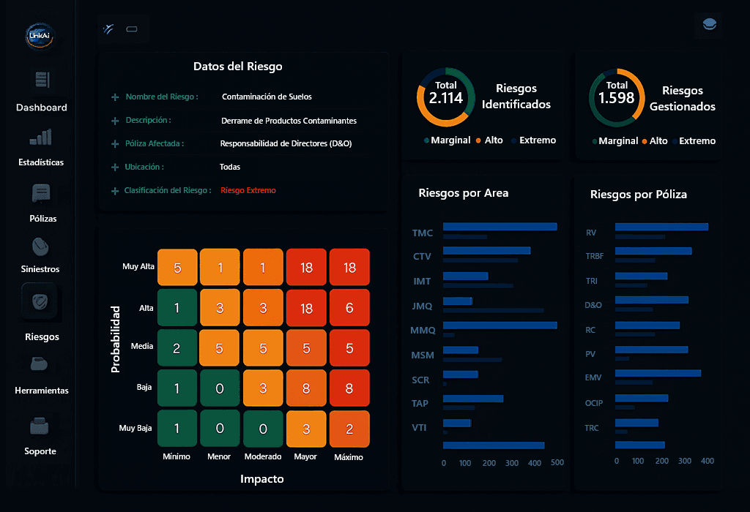Open Soporte via the printer icon

[40, 425]
